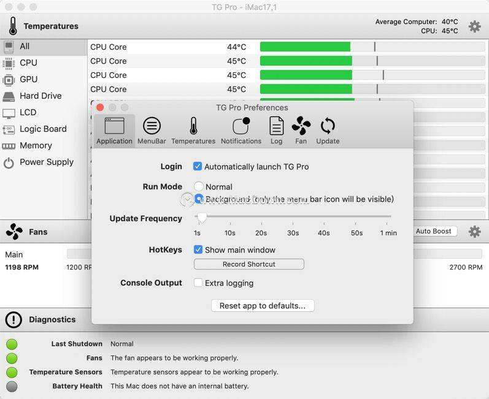
Task: Select the Background run mode radio
Action: tap(199, 199)
